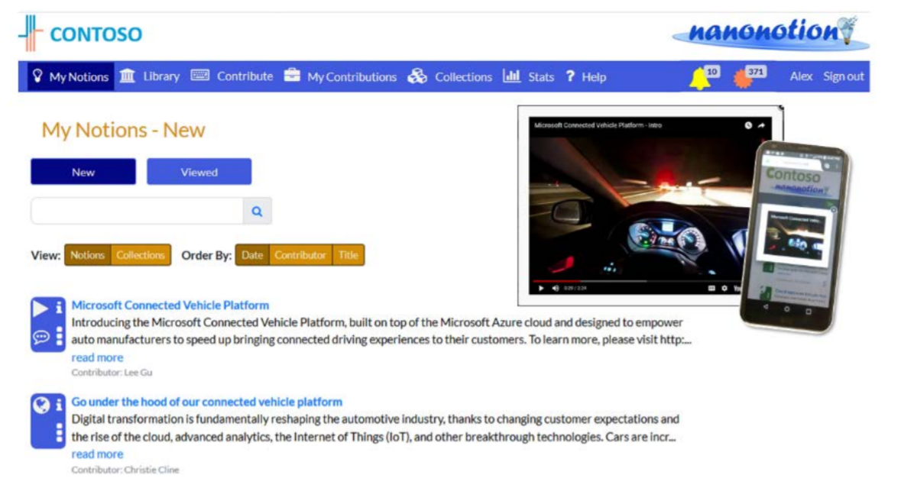The image size is (901, 501).
Task: Click Contributor: Christie Cline text
Action: (125, 470)
